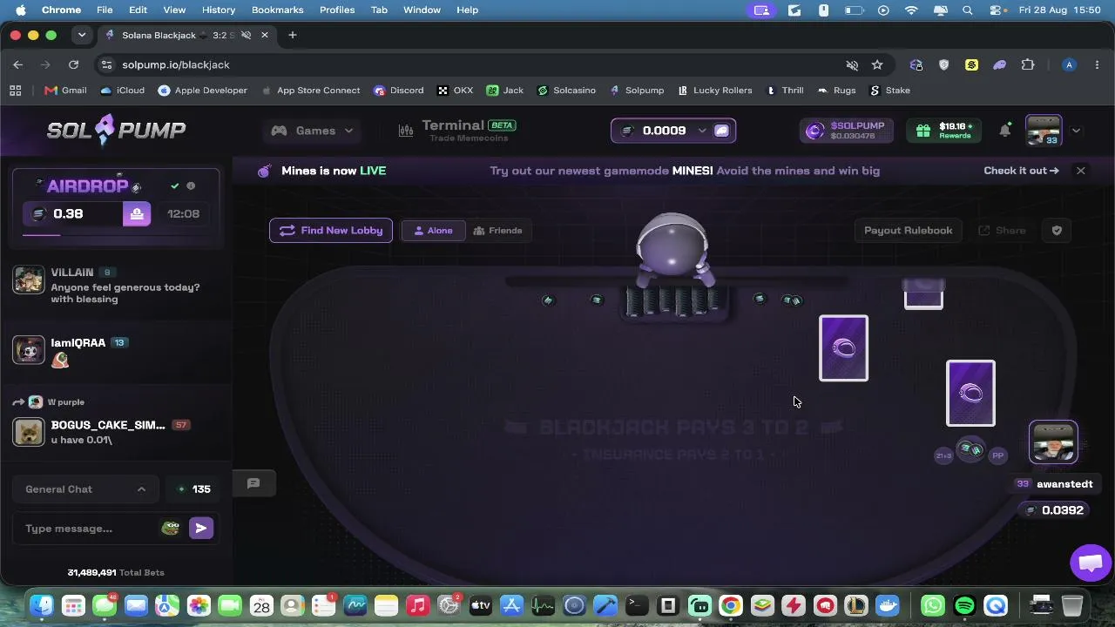The height and width of the screenshot is (627, 1115).
Task: Open Spotlight search in the menu bar
Action: [968, 10]
